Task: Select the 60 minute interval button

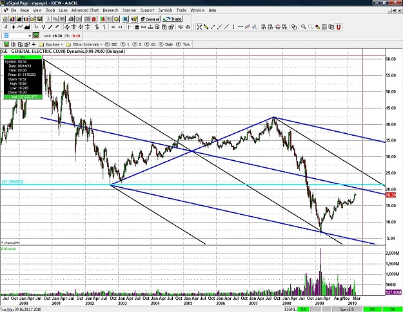Action: tap(150, 44)
